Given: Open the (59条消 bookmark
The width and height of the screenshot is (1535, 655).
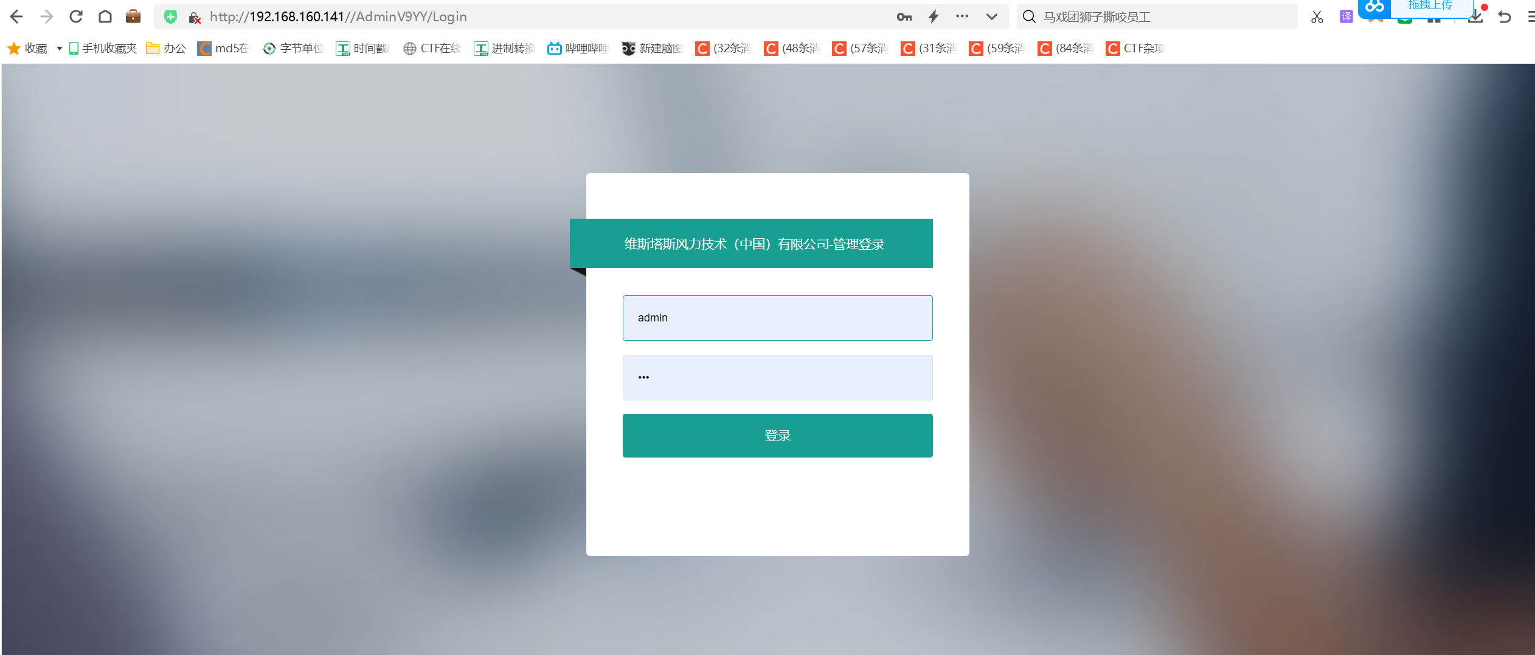Looking at the screenshot, I should pyautogui.click(x=997, y=48).
